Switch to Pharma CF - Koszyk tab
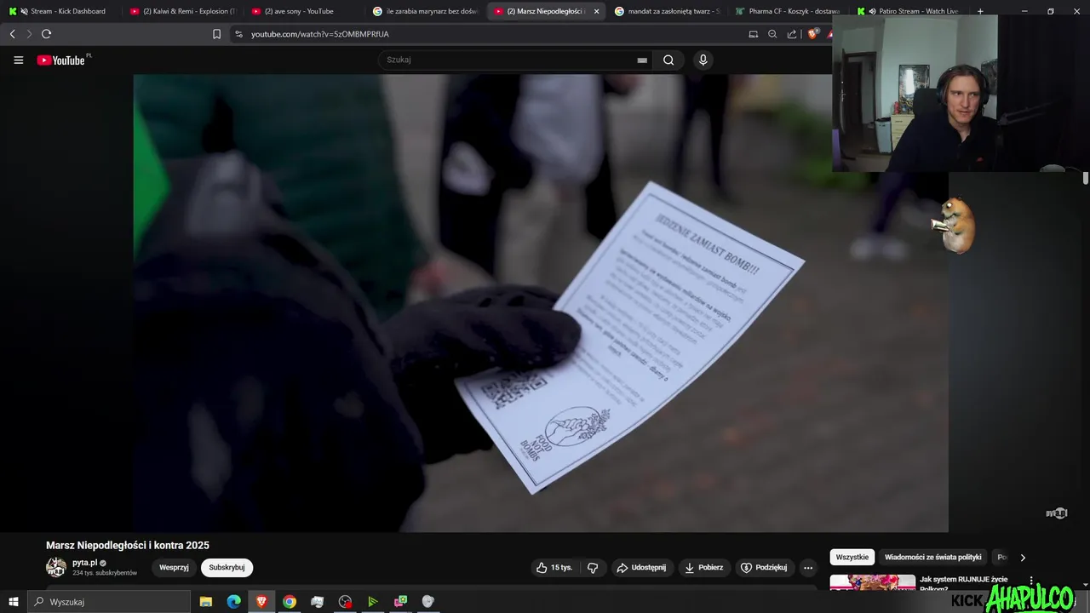The width and height of the screenshot is (1090, 613). click(789, 11)
